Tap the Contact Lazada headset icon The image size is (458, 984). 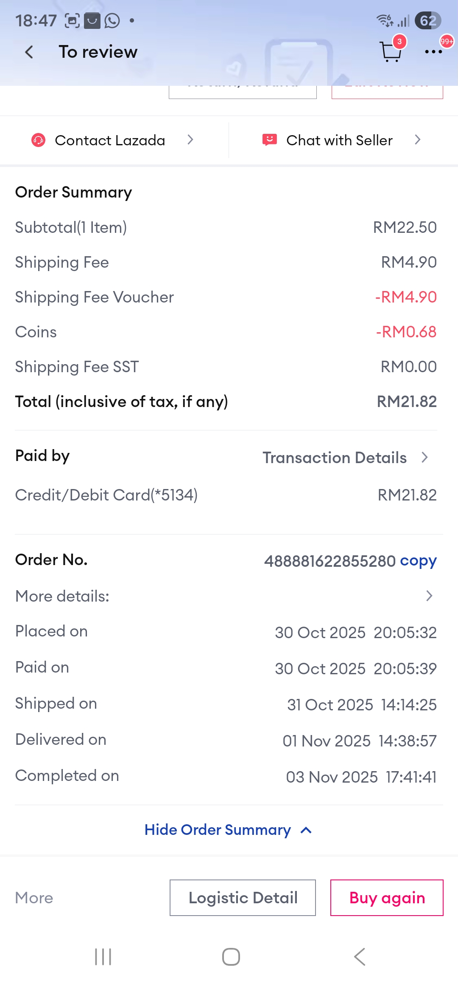[x=38, y=140]
